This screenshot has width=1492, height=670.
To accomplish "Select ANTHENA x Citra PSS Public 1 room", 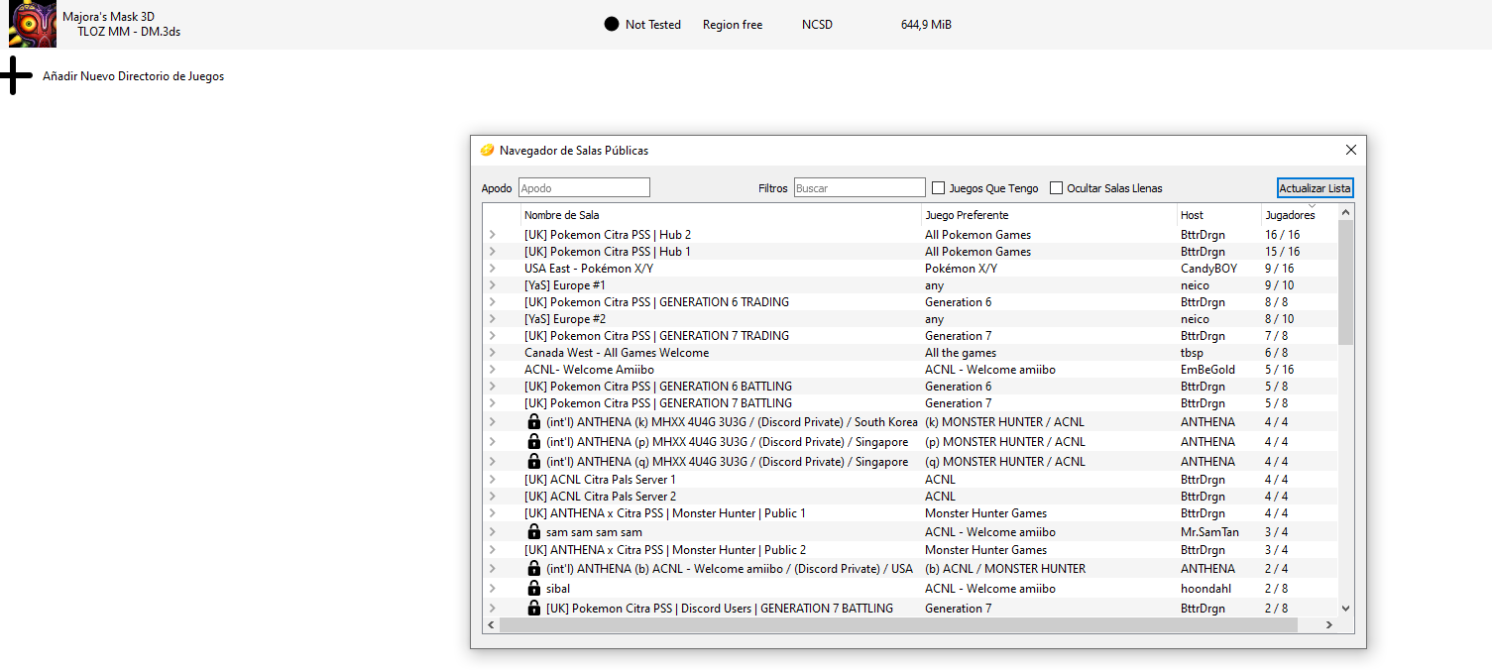I will 664,513.
